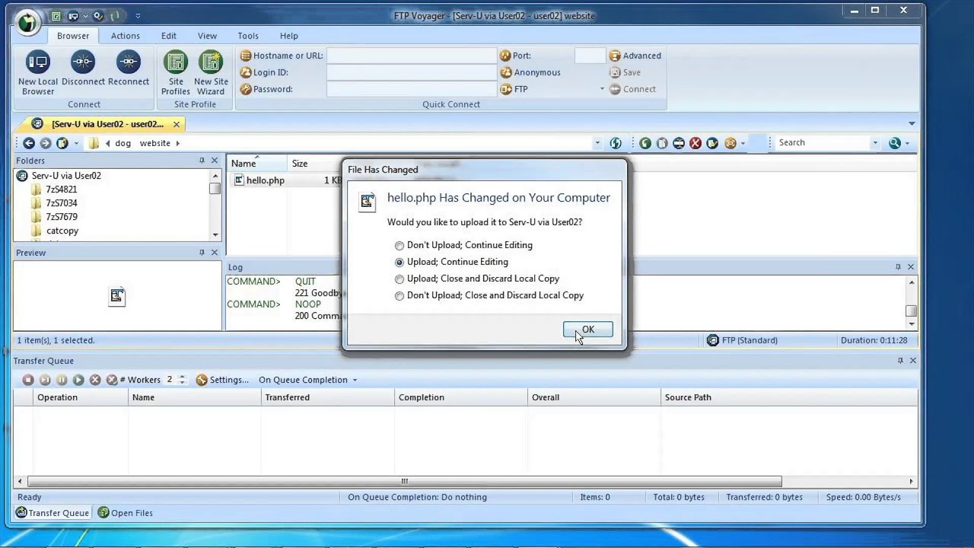Click the Login ID input field
The image size is (974, 548).
coord(412,72)
